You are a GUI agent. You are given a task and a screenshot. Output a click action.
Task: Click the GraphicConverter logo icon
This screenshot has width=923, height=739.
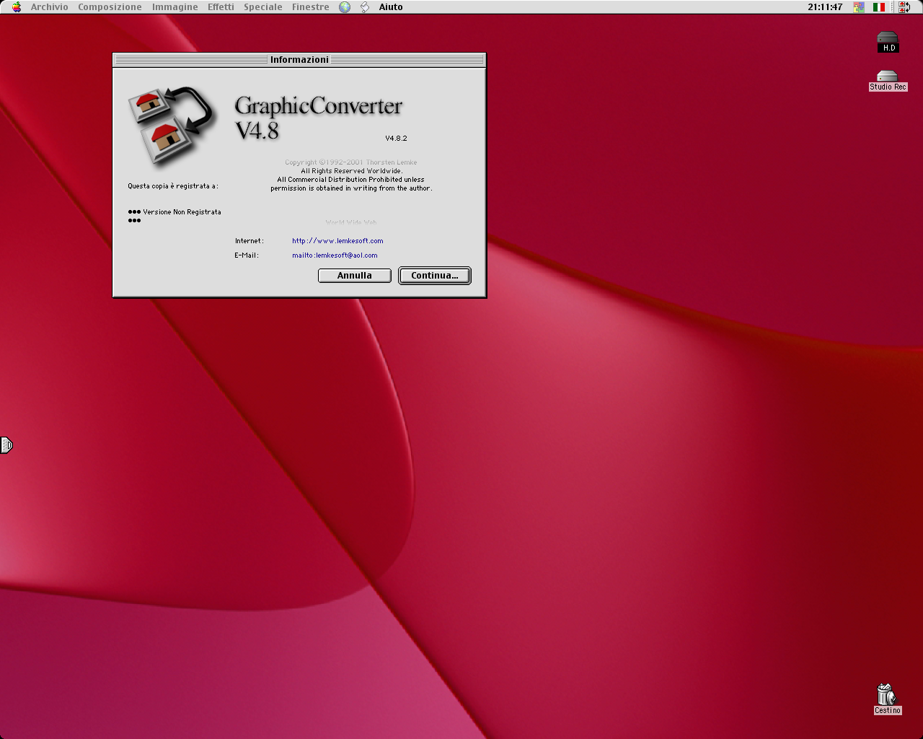click(173, 127)
